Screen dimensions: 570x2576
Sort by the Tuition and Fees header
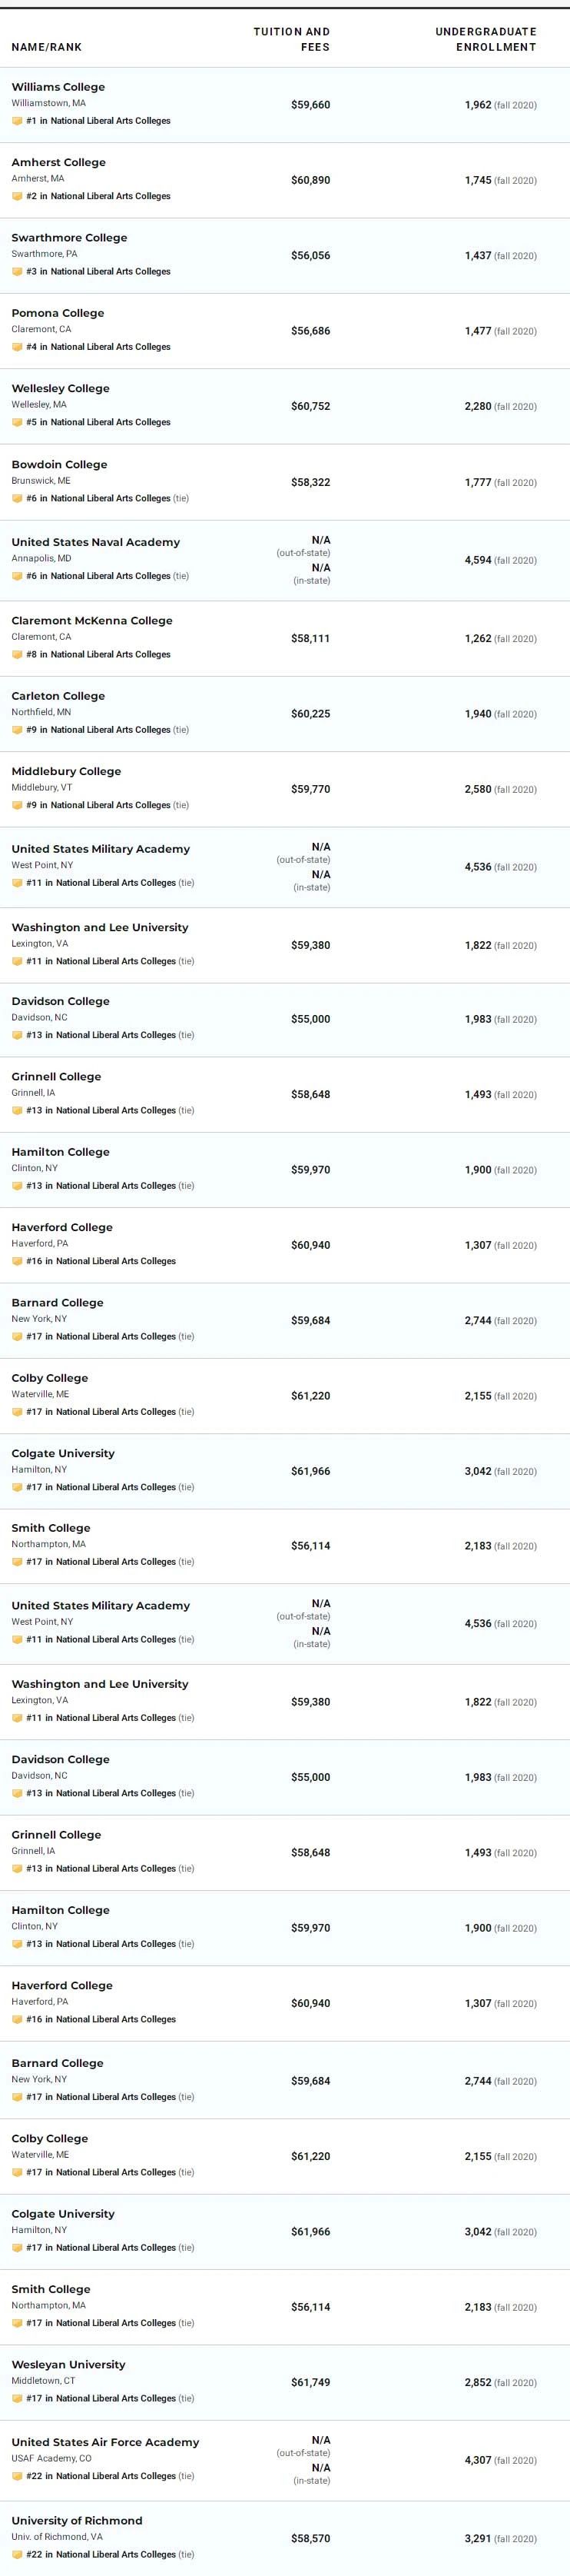[x=291, y=39]
